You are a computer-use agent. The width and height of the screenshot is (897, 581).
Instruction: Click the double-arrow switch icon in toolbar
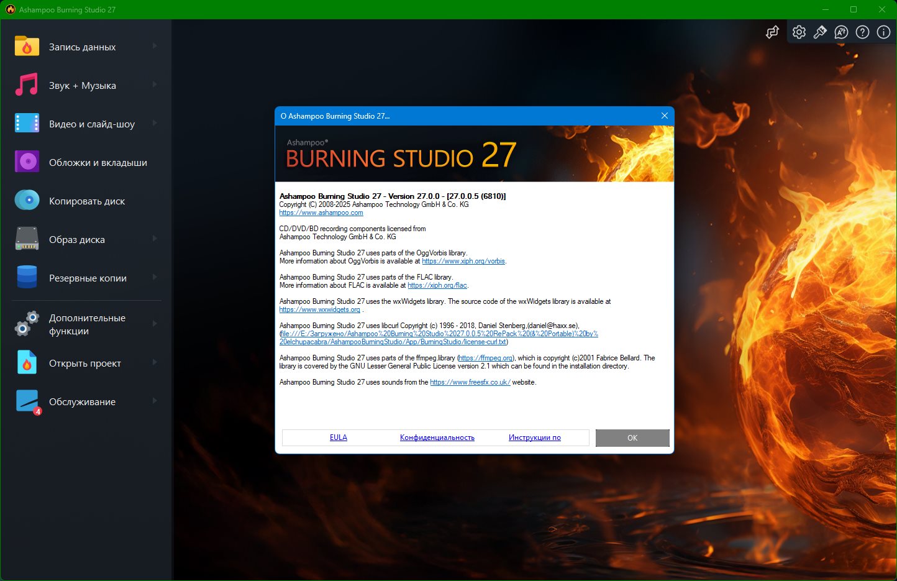772,32
